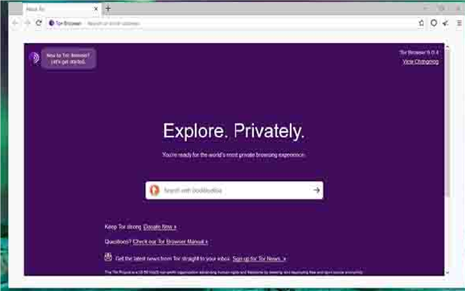Go forward with the forward arrow

tap(27, 23)
